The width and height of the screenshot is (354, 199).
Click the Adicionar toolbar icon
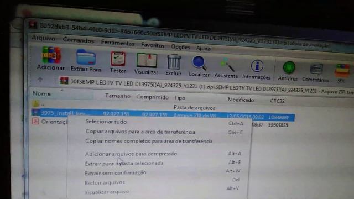pyautogui.click(x=51, y=55)
